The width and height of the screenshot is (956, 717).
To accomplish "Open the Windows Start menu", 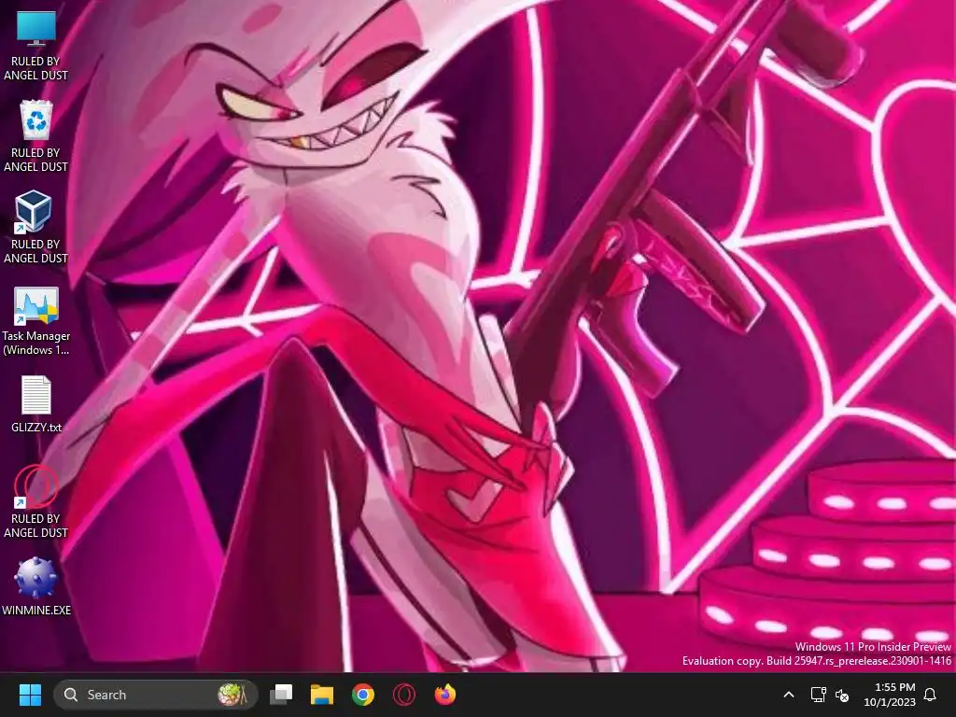I will [x=30, y=695].
